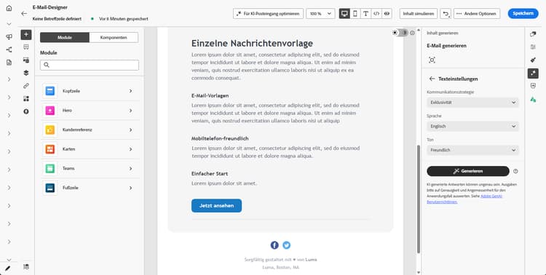This screenshot has width=546, height=275.
Task: Open the 100 % zoom dropdown
Action: click(x=320, y=14)
